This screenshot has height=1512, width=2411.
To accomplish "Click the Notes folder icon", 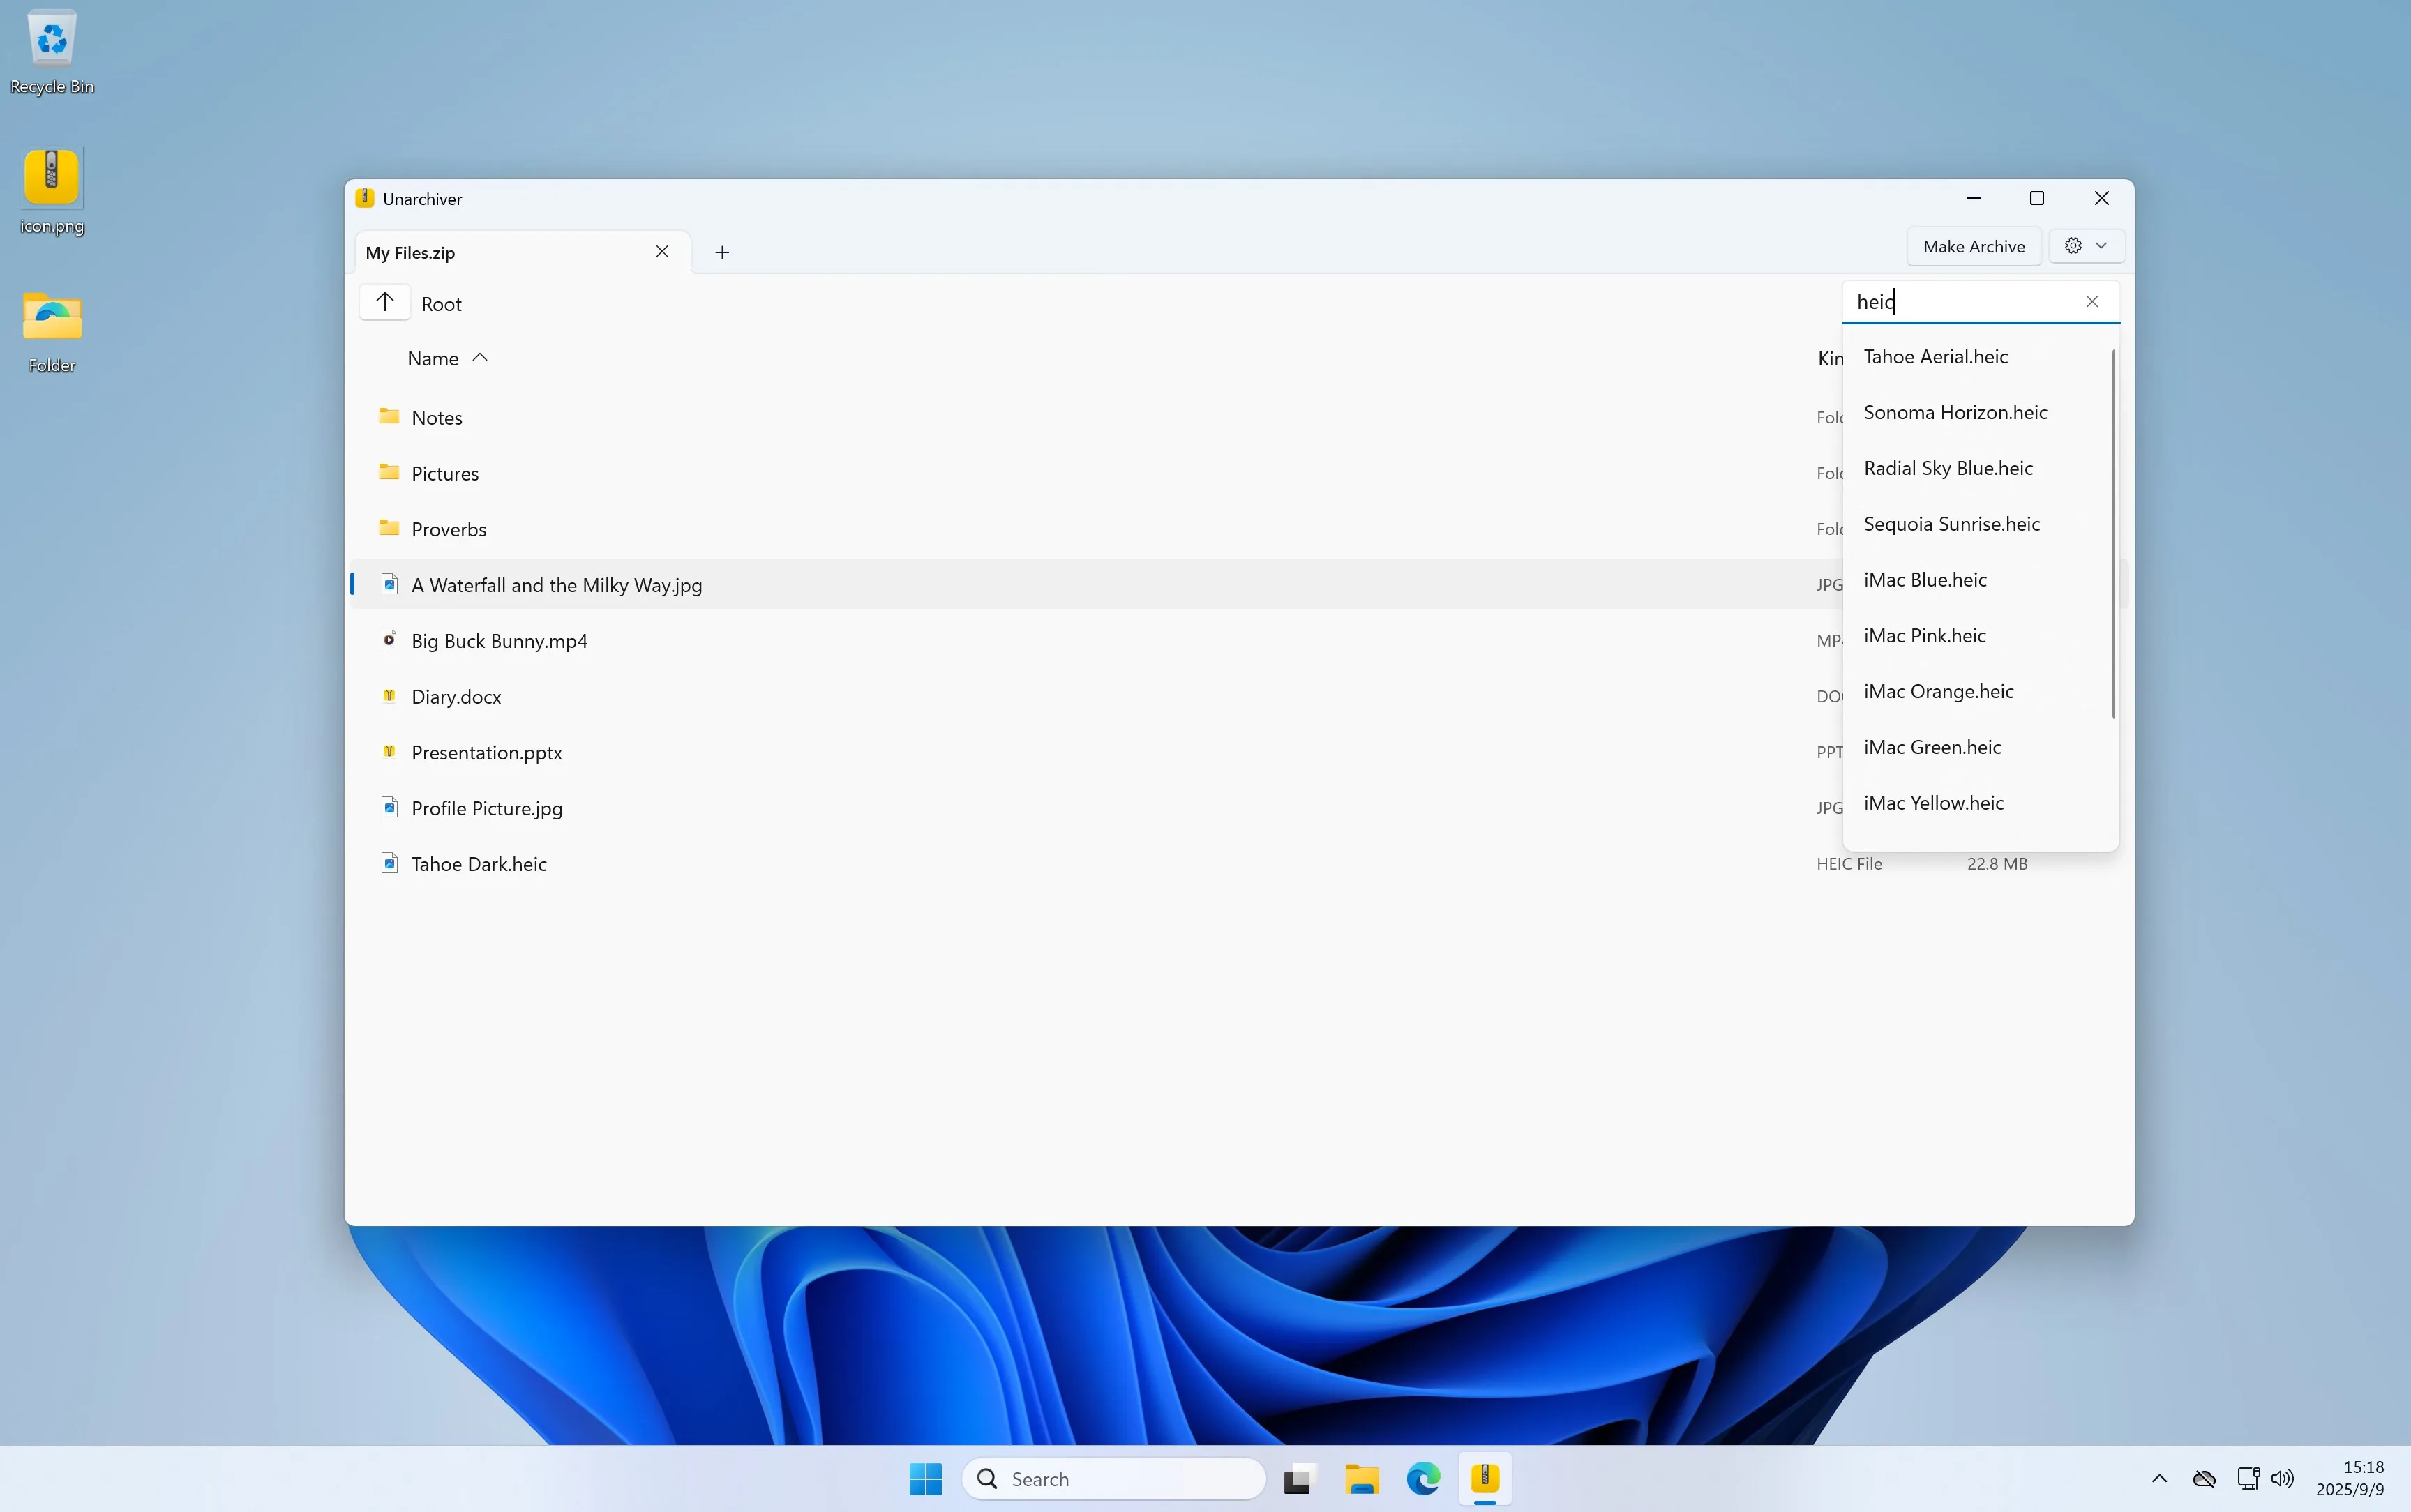I will point(389,416).
